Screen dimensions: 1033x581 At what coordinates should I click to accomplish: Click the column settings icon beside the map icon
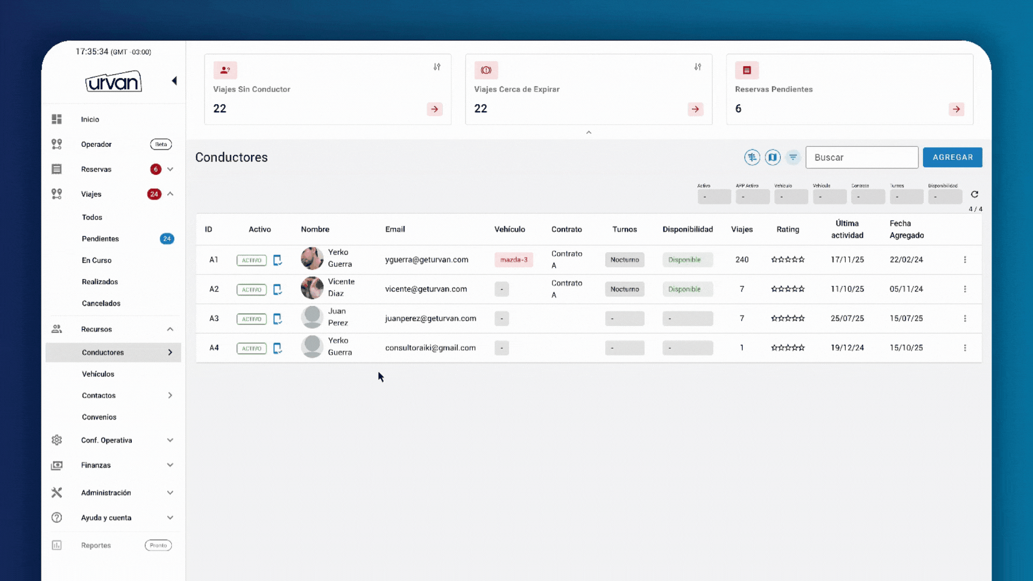[752, 157]
